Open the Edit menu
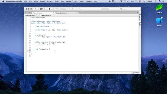Viewport: 167px width, 94px height. pos(31,1)
